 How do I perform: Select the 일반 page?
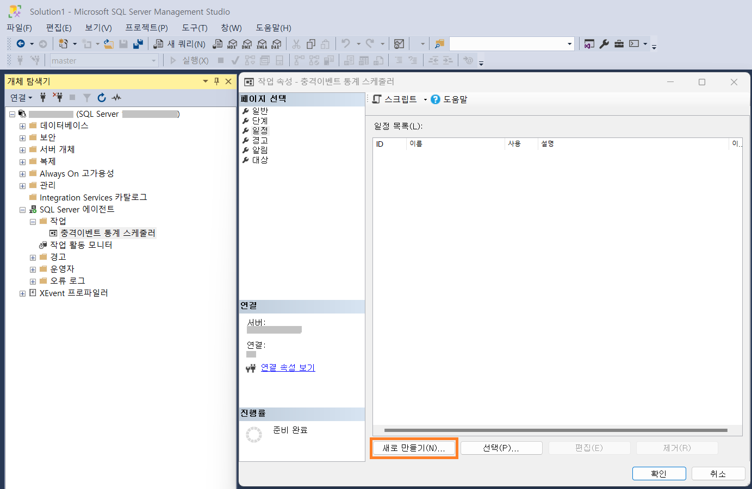click(x=260, y=111)
